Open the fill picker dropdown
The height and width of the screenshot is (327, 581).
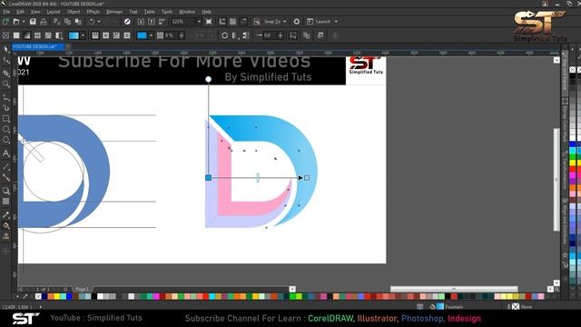click(83, 35)
